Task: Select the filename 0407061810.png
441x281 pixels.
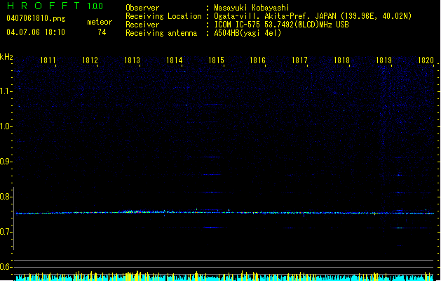Action: 36,18
